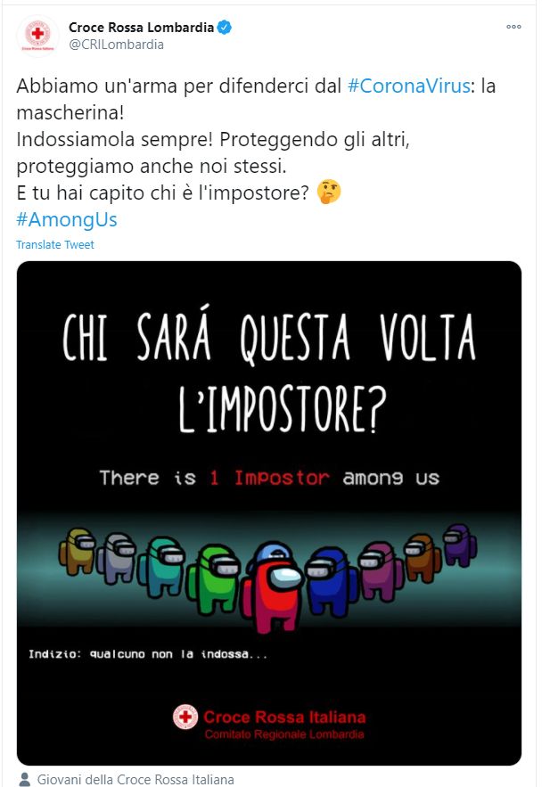Open the @CRILombardia handle link
550x787 pixels.
116,45
